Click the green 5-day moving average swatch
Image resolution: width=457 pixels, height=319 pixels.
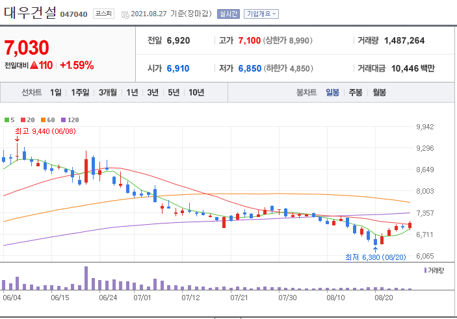point(7,120)
